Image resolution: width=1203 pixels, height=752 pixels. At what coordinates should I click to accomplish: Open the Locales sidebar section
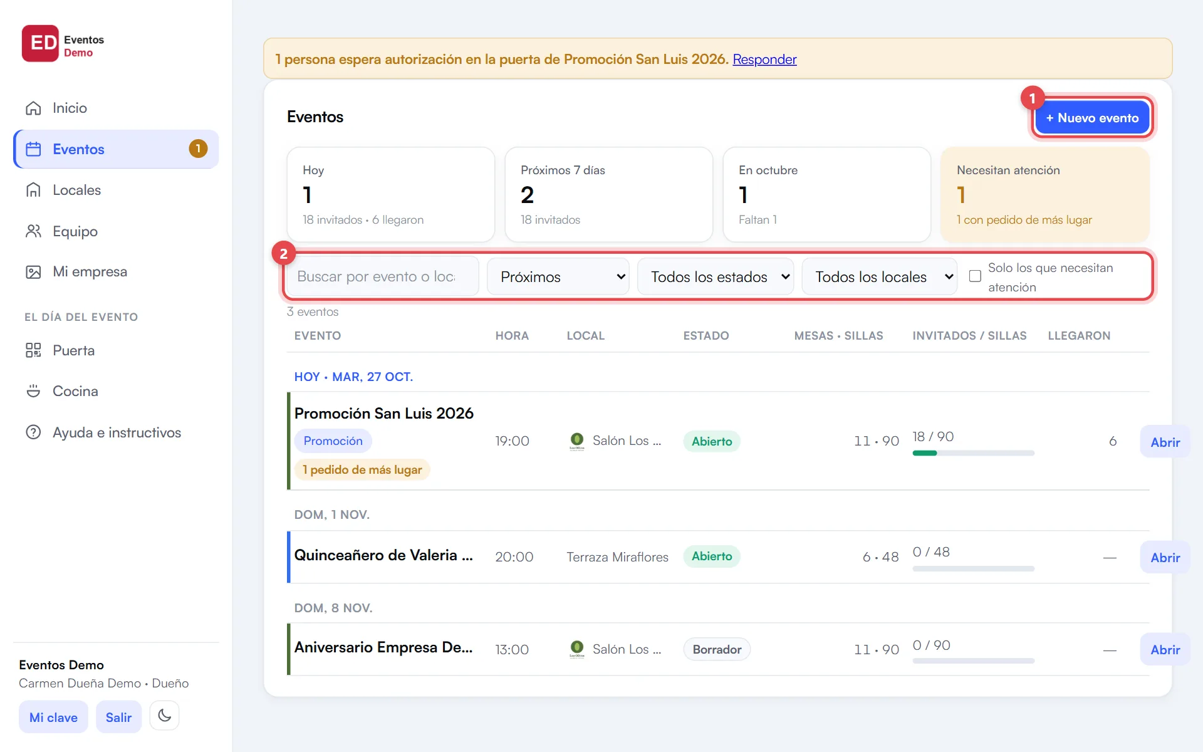coord(116,190)
